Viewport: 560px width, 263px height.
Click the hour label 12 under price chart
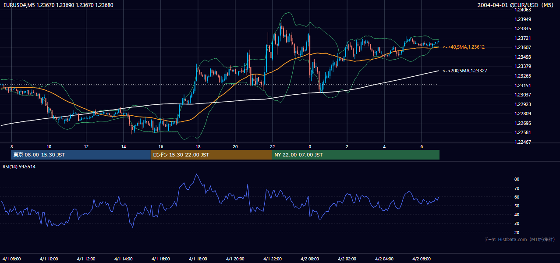coord(86,146)
